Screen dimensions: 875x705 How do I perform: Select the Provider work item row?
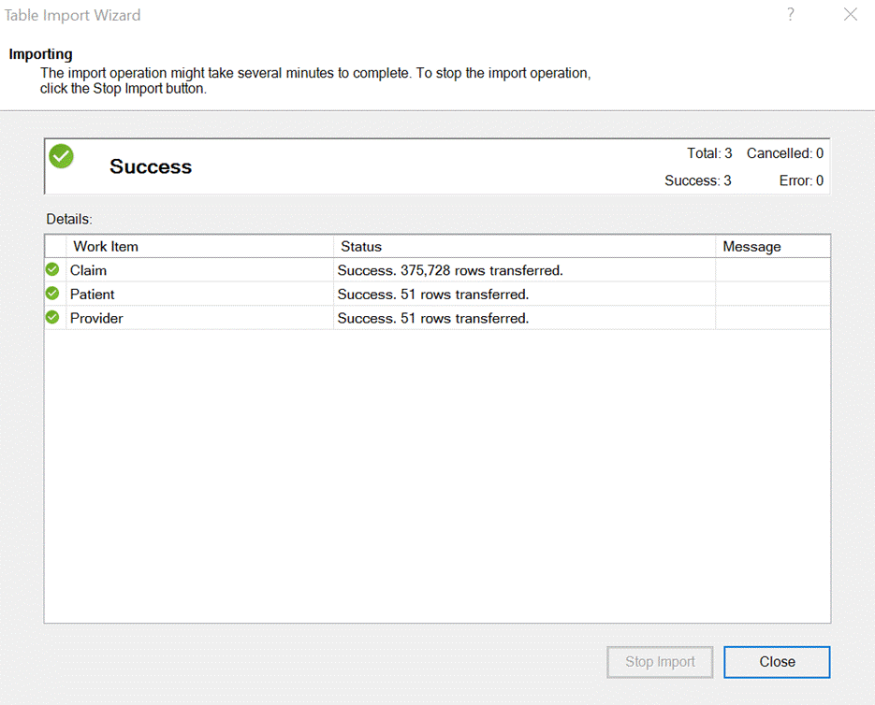click(x=437, y=318)
